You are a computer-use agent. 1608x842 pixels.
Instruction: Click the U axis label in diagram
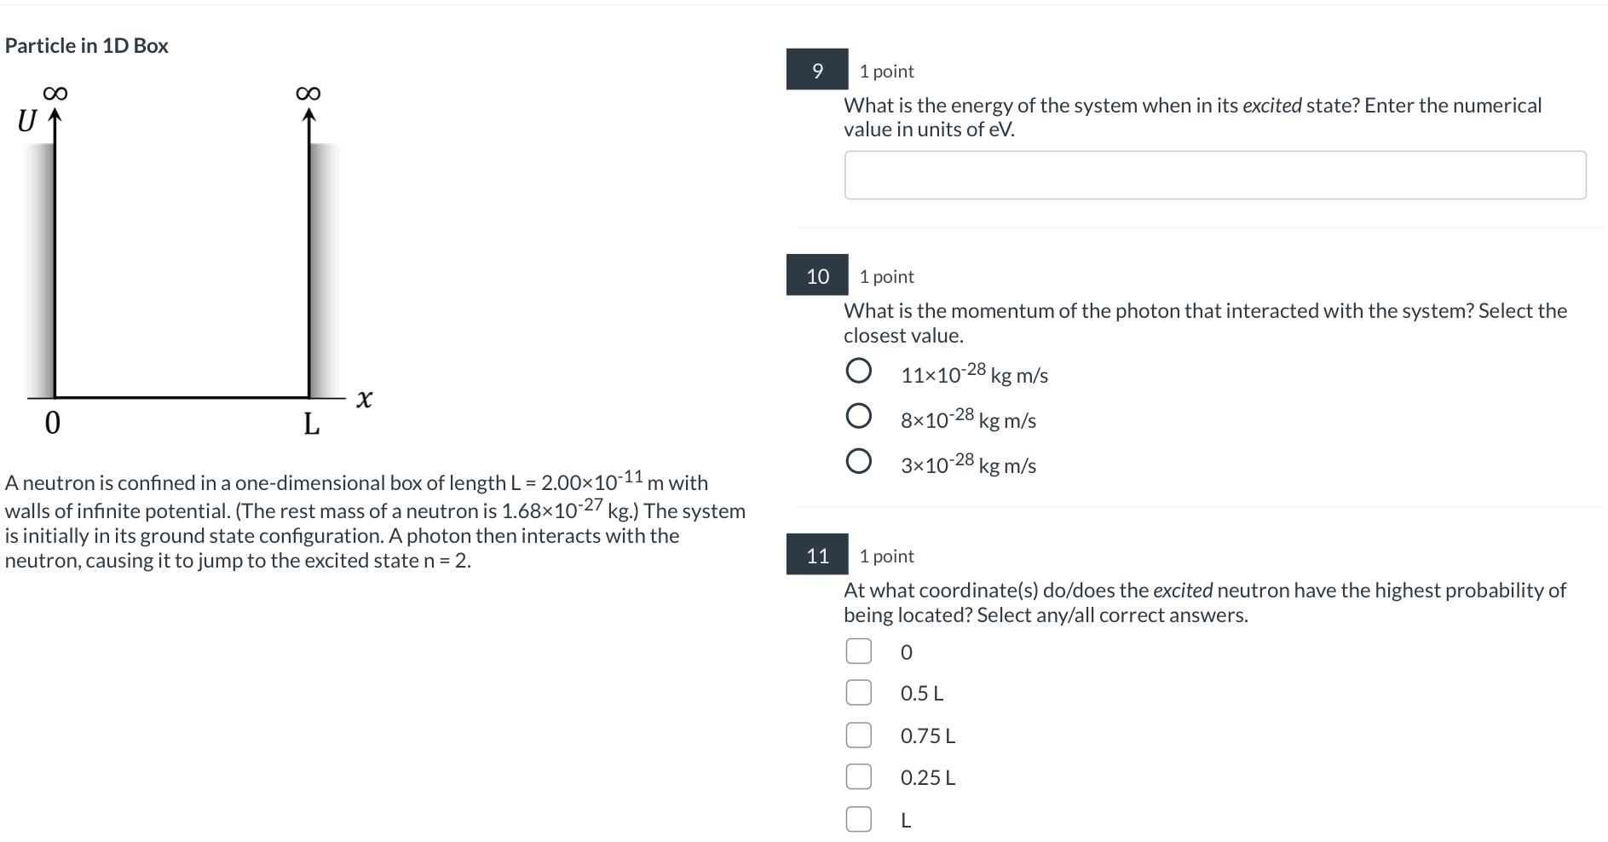26,122
